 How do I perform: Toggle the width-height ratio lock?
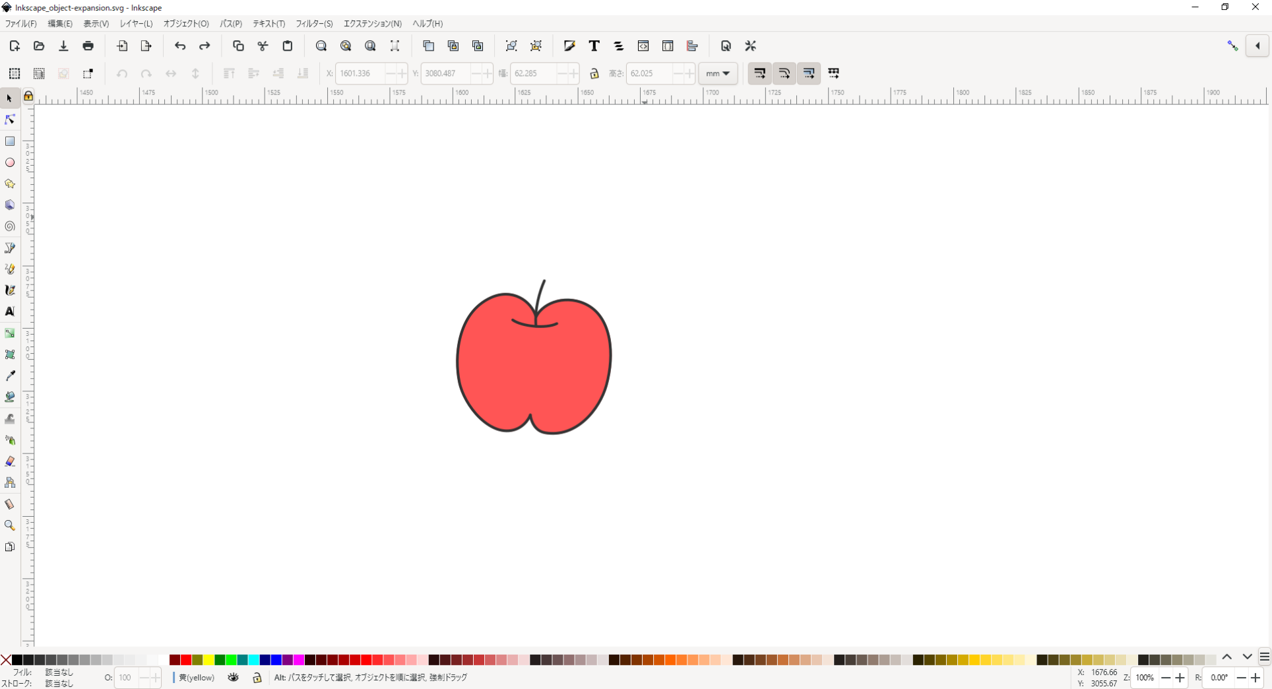pyautogui.click(x=594, y=73)
